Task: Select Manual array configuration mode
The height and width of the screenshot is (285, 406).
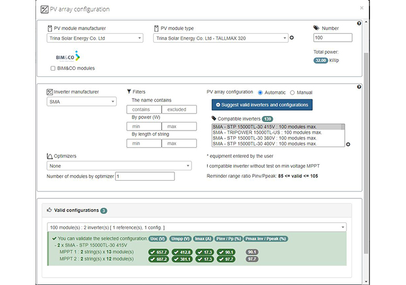Action: pyautogui.click(x=292, y=92)
